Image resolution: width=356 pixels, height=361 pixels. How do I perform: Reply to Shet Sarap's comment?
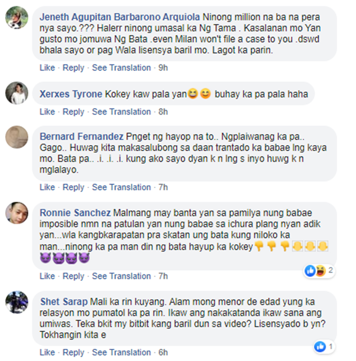(x=74, y=352)
